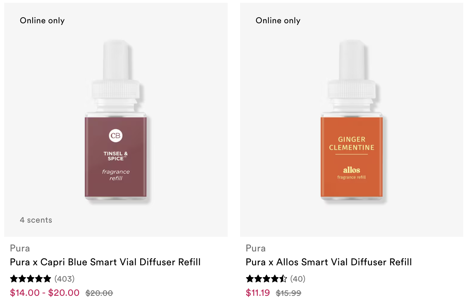Click the $14.00 - $20.00 sale price
The image size is (465, 301).
pyautogui.click(x=45, y=293)
